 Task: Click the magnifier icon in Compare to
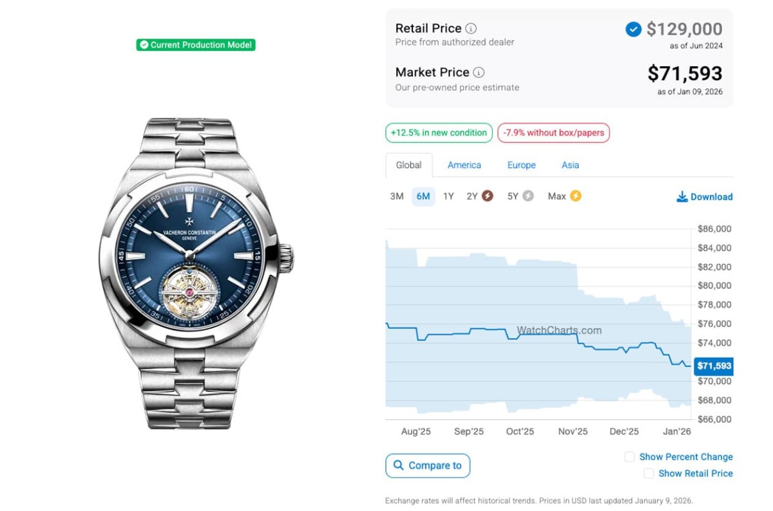[x=399, y=465]
